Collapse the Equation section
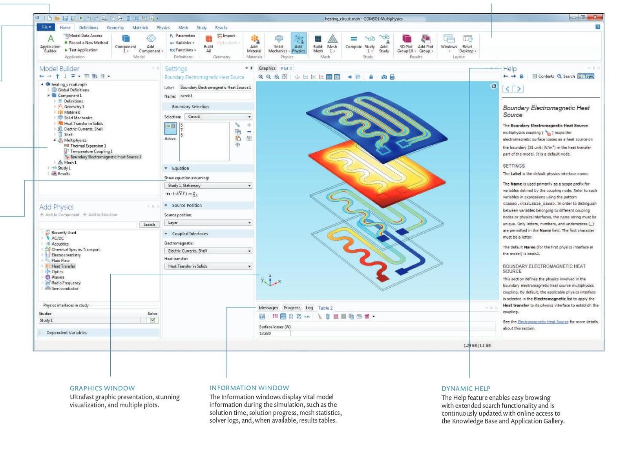628x469 pixels. (166, 168)
